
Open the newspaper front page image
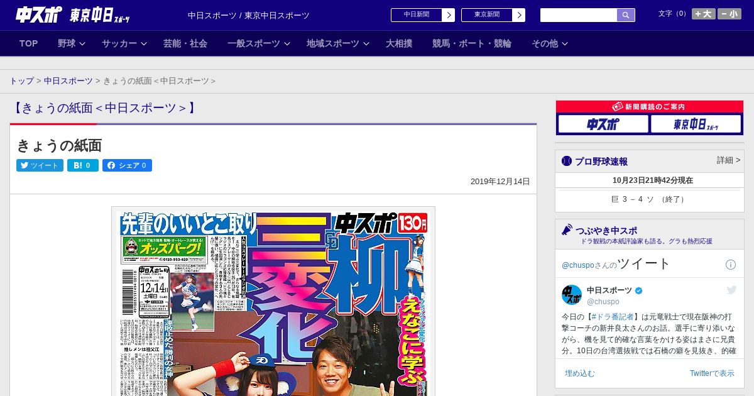point(273,302)
